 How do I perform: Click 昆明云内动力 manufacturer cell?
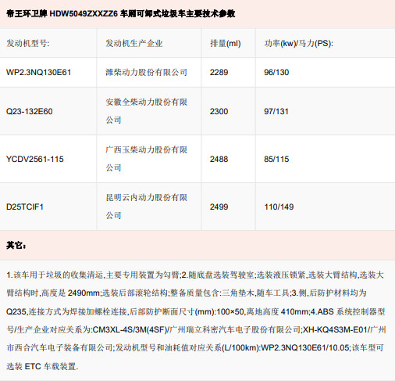pos(146,207)
